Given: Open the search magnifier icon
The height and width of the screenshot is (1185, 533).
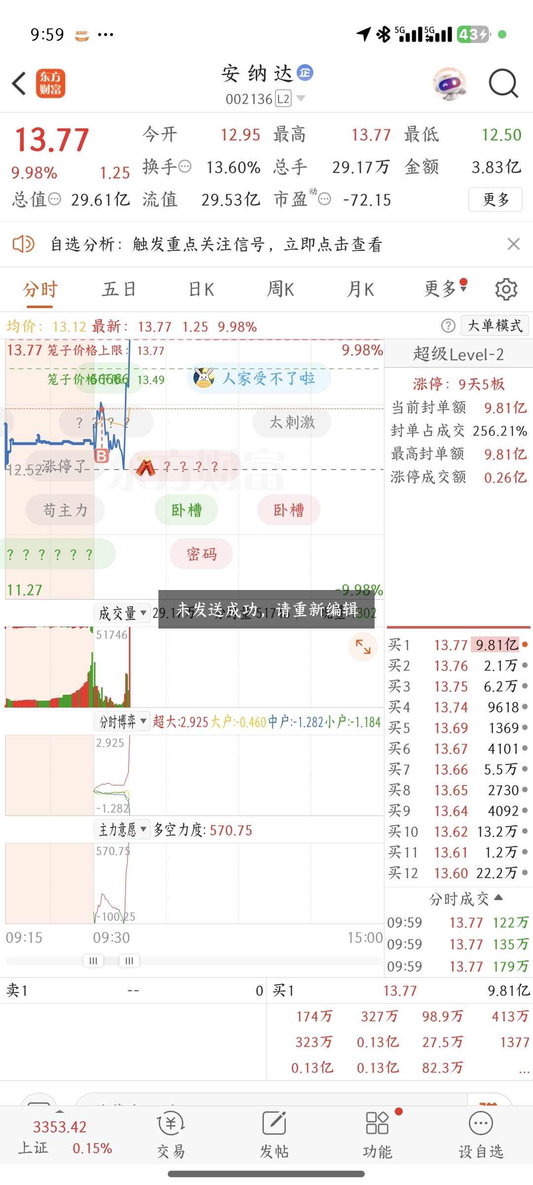Looking at the screenshot, I should pyautogui.click(x=503, y=83).
